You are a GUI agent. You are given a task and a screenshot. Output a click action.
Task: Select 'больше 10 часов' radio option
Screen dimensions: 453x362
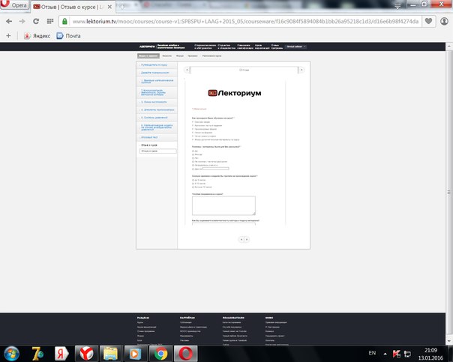tap(193, 187)
